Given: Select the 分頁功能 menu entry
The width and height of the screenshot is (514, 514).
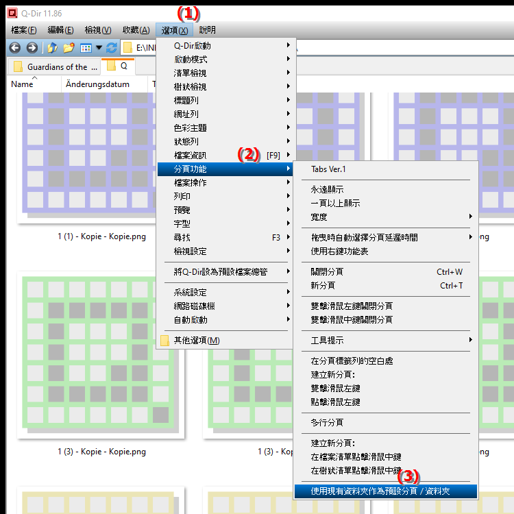Looking at the screenshot, I should click(226, 169).
